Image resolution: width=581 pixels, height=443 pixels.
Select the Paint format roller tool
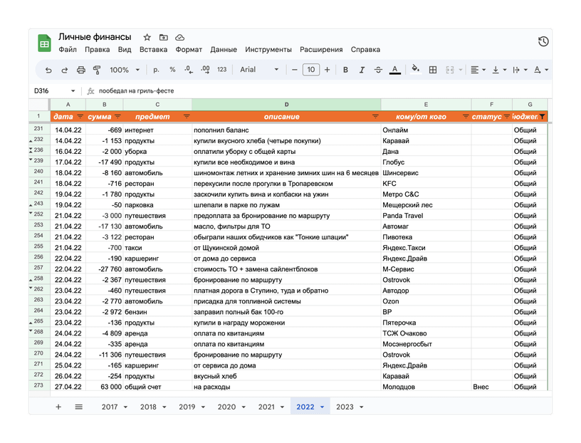(x=97, y=70)
